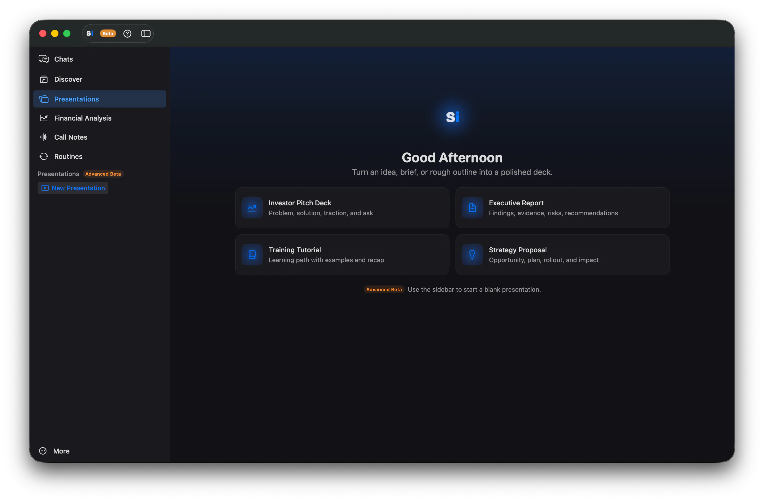Screen dimensions: 764x501
Task: Choose the Strategy Proposal template
Action: click(562, 254)
